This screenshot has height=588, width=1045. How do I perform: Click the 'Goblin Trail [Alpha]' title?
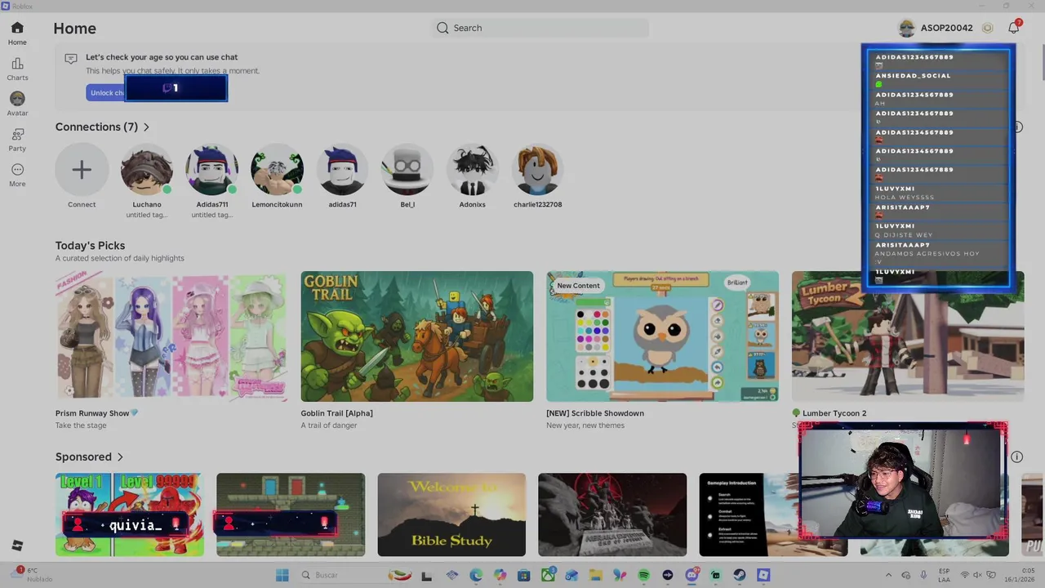(x=336, y=413)
